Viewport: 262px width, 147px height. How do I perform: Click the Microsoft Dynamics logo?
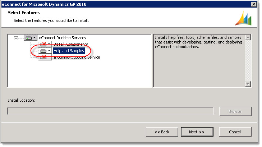243,18
